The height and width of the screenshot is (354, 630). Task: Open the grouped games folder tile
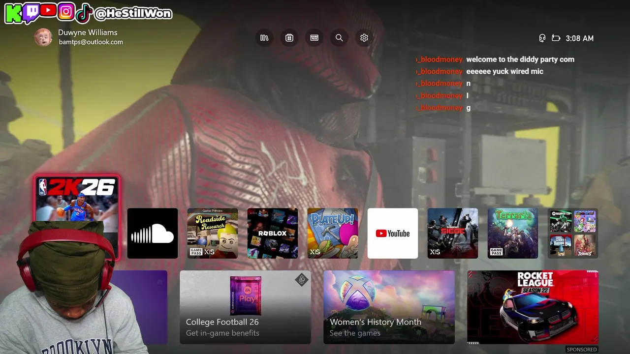(x=573, y=233)
